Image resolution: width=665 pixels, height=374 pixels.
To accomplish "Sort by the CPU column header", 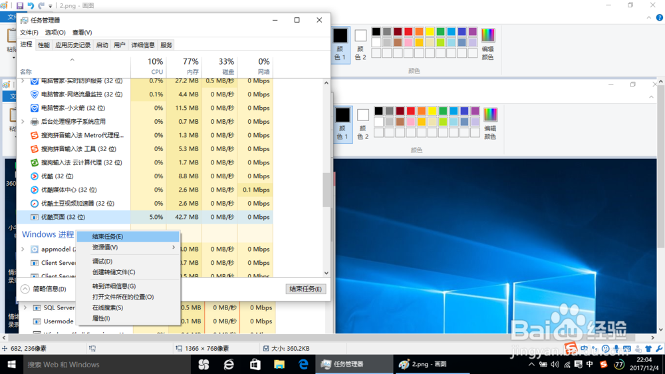I will [x=148, y=67].
